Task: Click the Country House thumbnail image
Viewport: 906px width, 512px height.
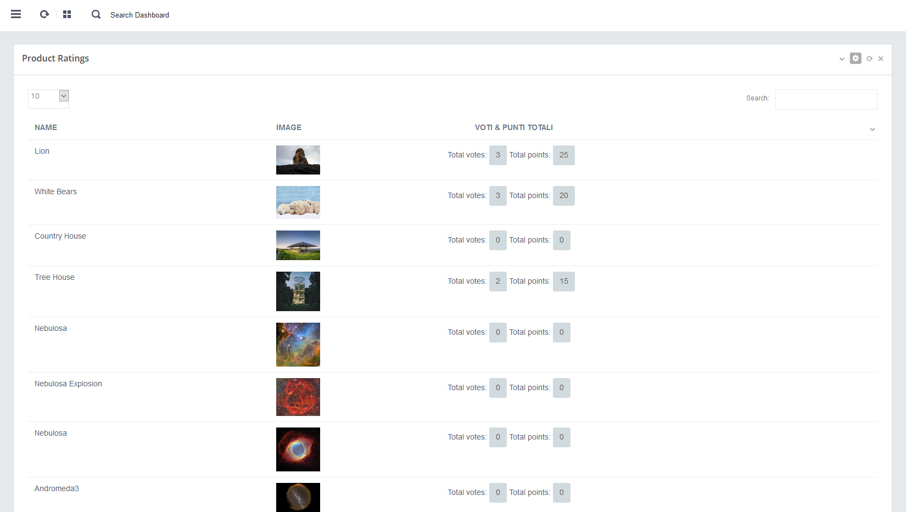Action: (x=298, y=245)
